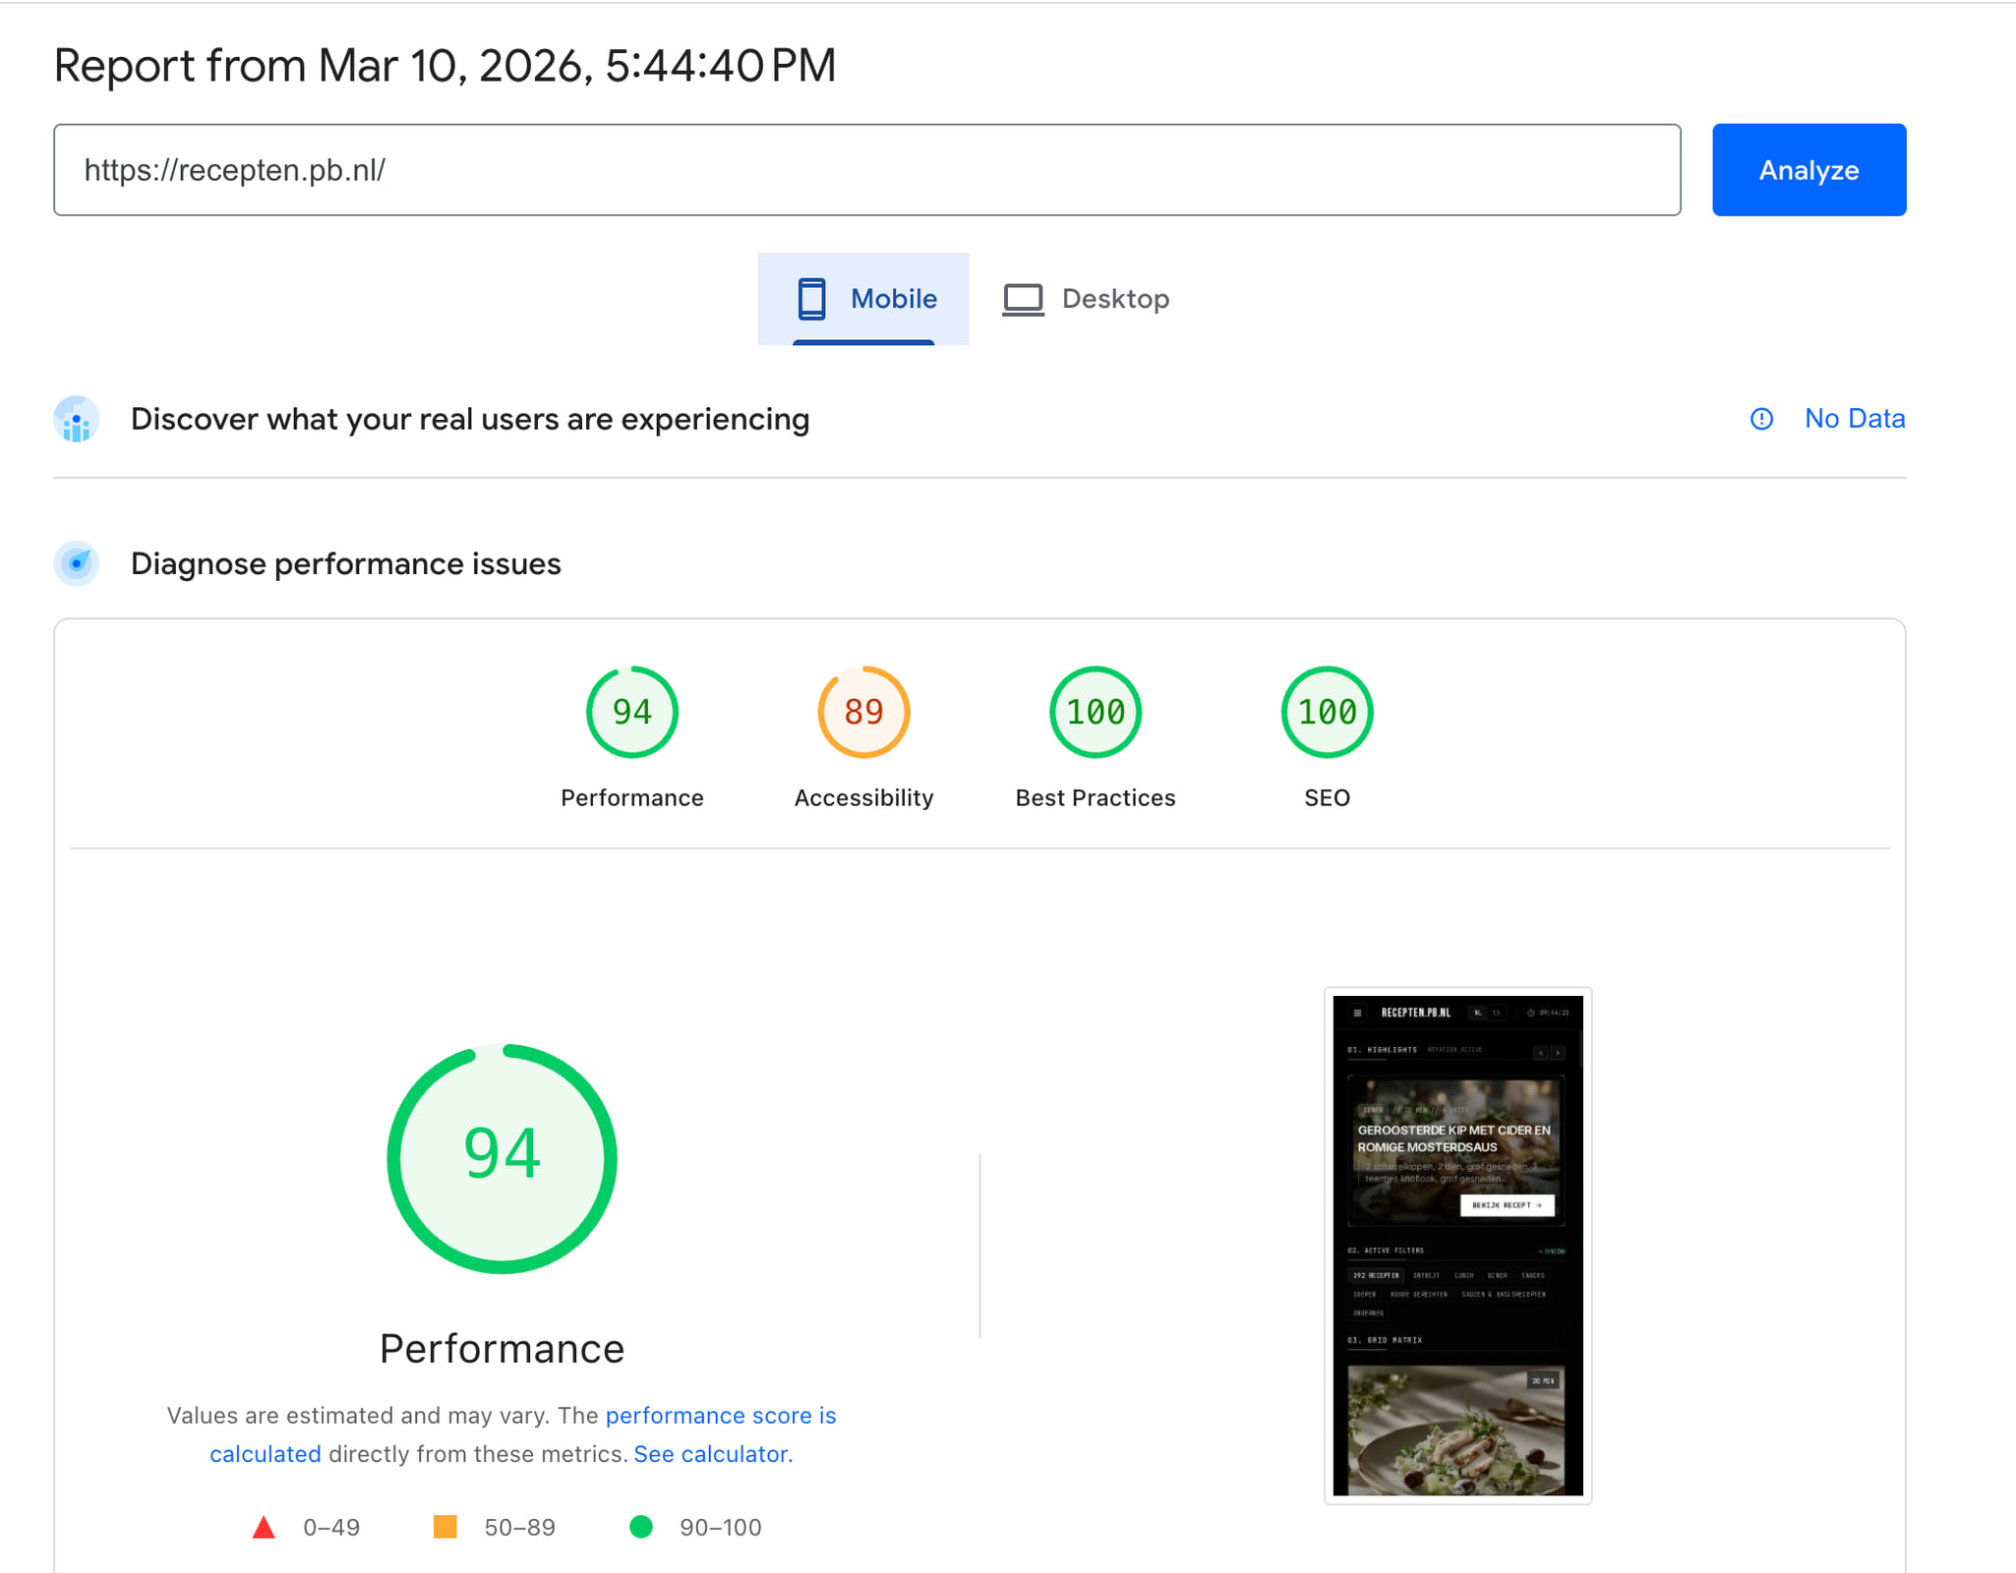The image size is (2016, 1573).
Task: Open the See calculator link
Action: 712,1454
